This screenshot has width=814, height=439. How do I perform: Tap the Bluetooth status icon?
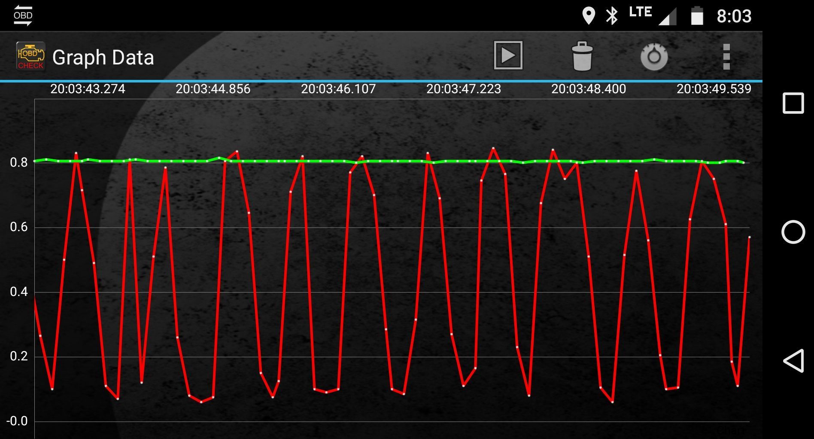pyautogui.click(x=611, y=16)
